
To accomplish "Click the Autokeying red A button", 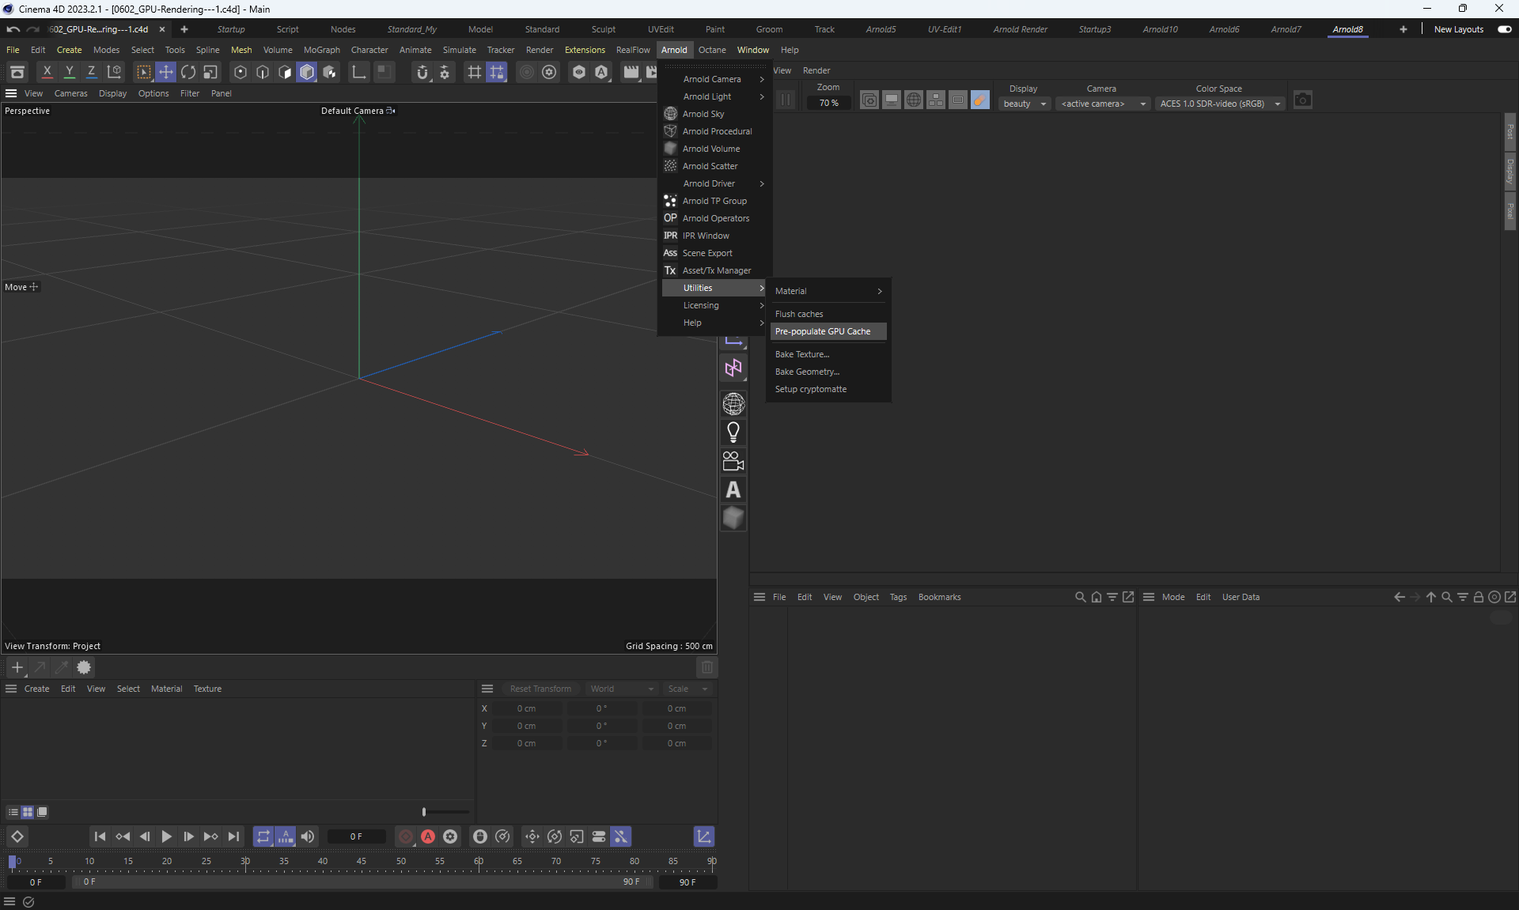I will (428, 836).
